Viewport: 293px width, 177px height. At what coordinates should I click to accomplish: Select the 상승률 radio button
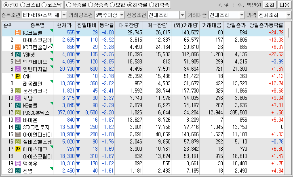click(x=69, y=5)
